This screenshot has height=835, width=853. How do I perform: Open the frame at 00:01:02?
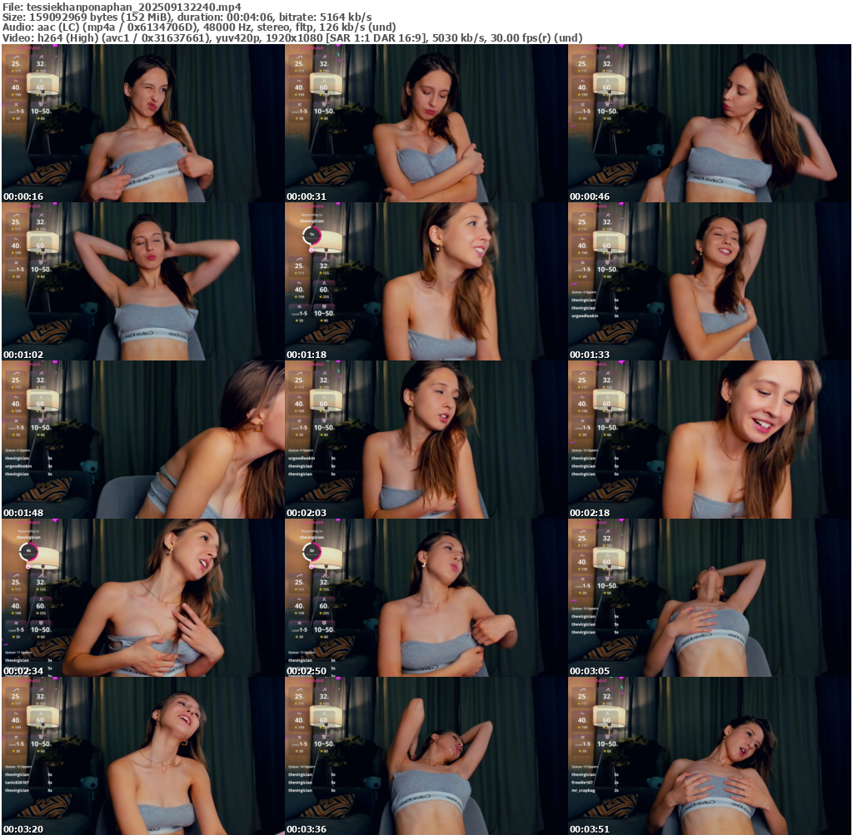pos(142,281)
